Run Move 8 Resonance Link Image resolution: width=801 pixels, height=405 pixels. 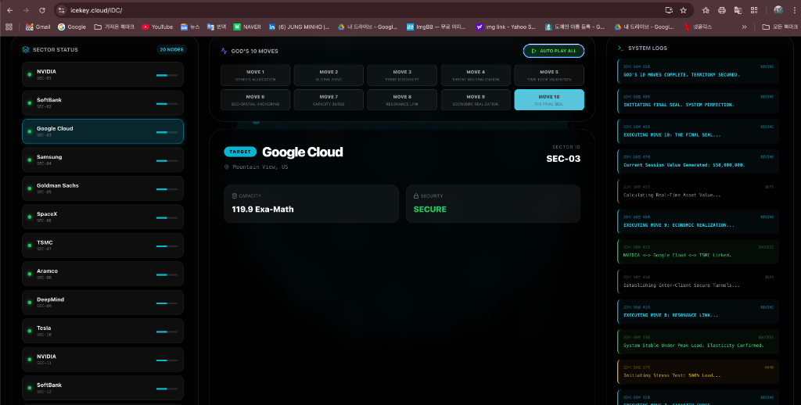click(402, 99)
